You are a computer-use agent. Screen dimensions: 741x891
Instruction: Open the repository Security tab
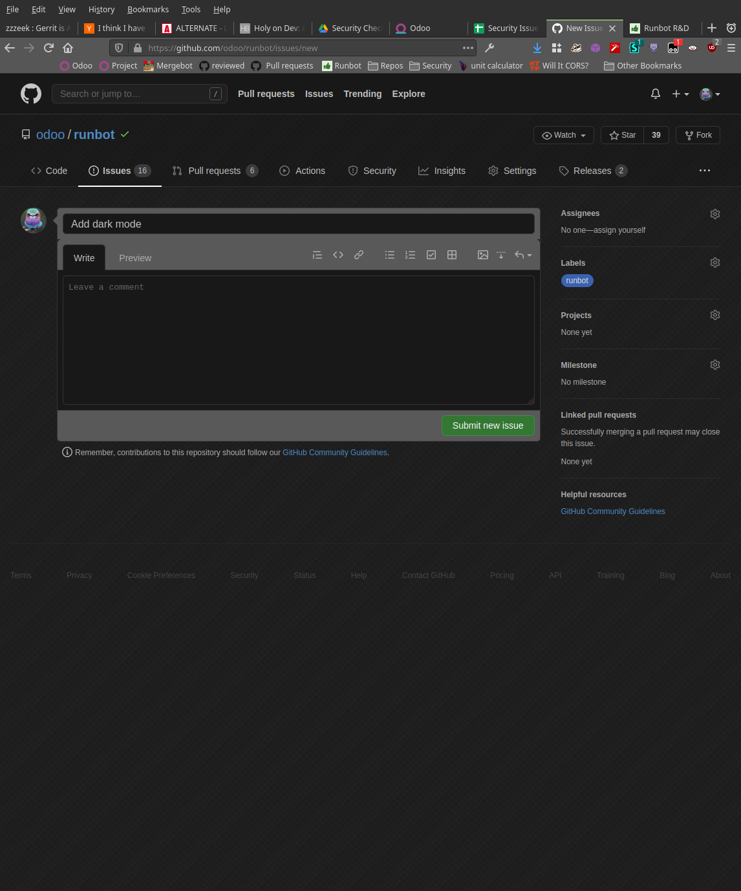coord(372,171)
